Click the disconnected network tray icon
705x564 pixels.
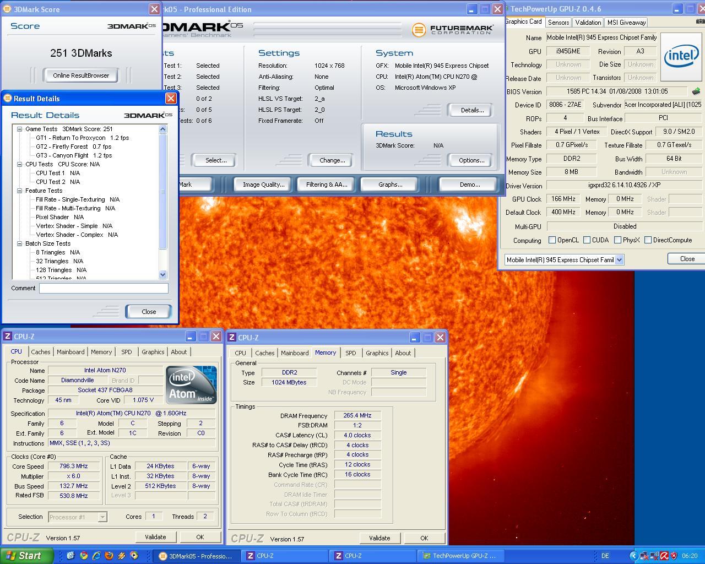pyautogui.click(x=644, y=556)
